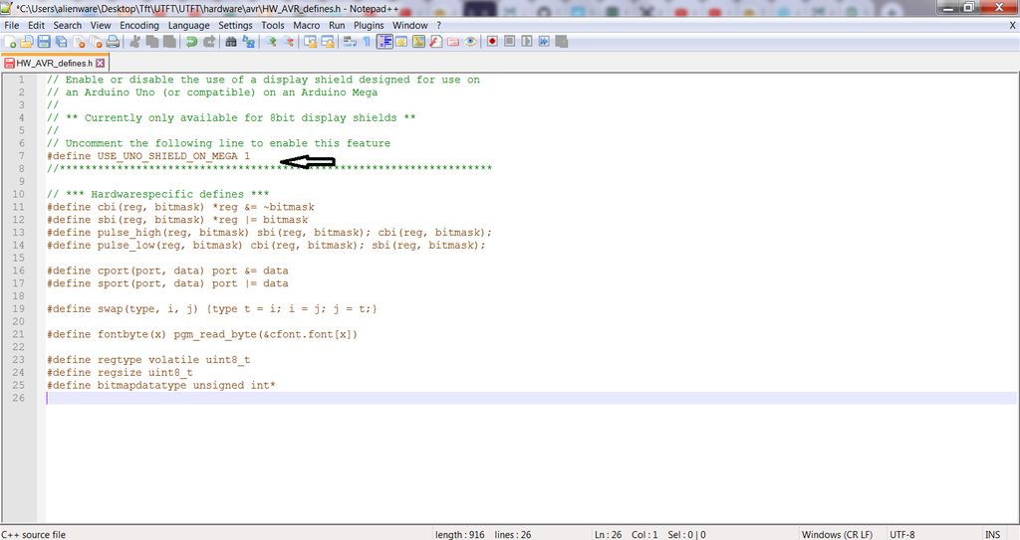This screenshot has width=1020, height=540.
Task: Save the file with the floppy disk icon
Action: coord(44,42)
